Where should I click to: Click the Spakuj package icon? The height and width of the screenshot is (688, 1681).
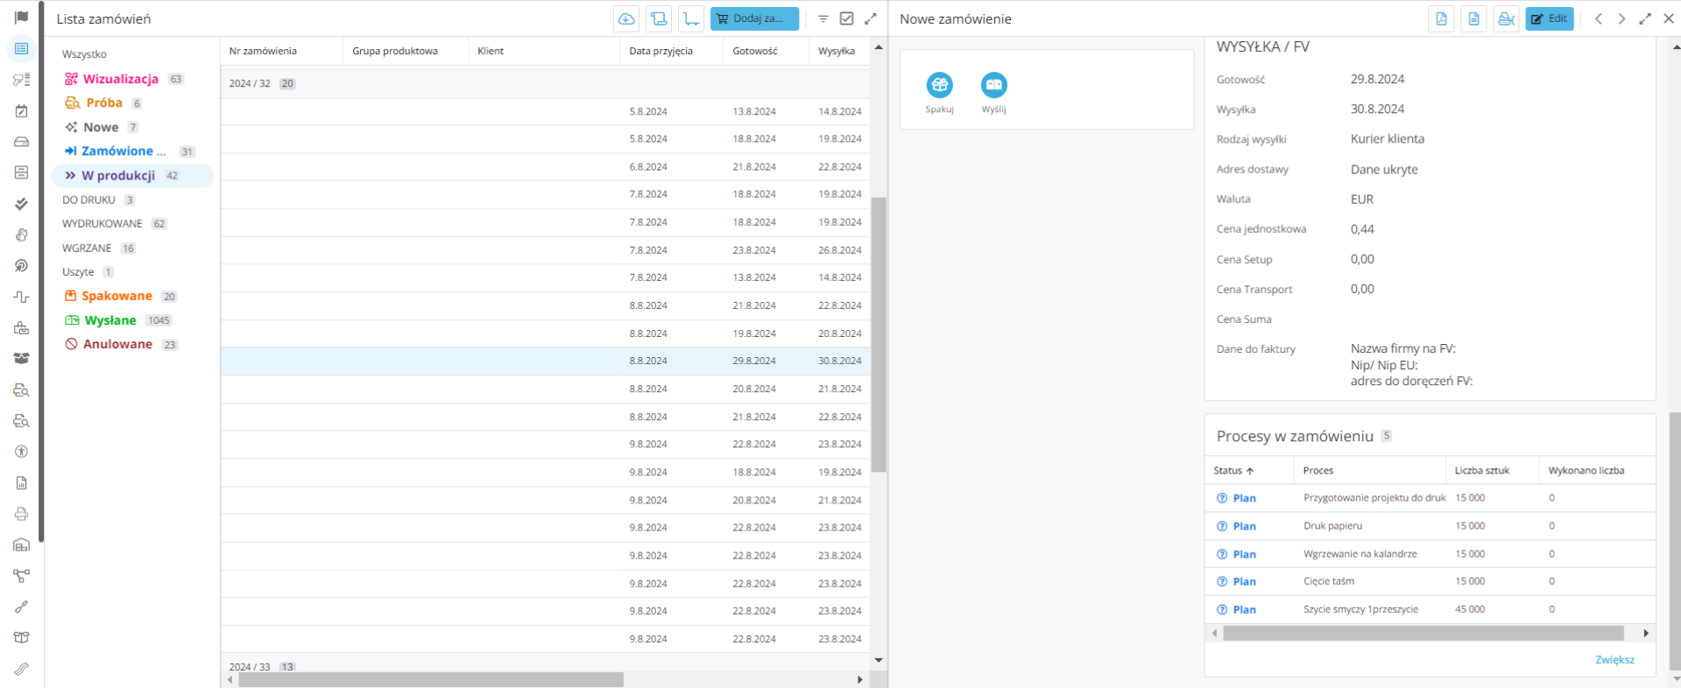coord(939,86)
